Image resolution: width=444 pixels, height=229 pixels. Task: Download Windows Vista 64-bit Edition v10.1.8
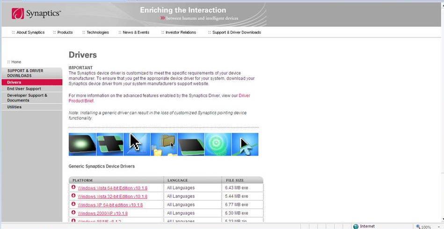112,188
